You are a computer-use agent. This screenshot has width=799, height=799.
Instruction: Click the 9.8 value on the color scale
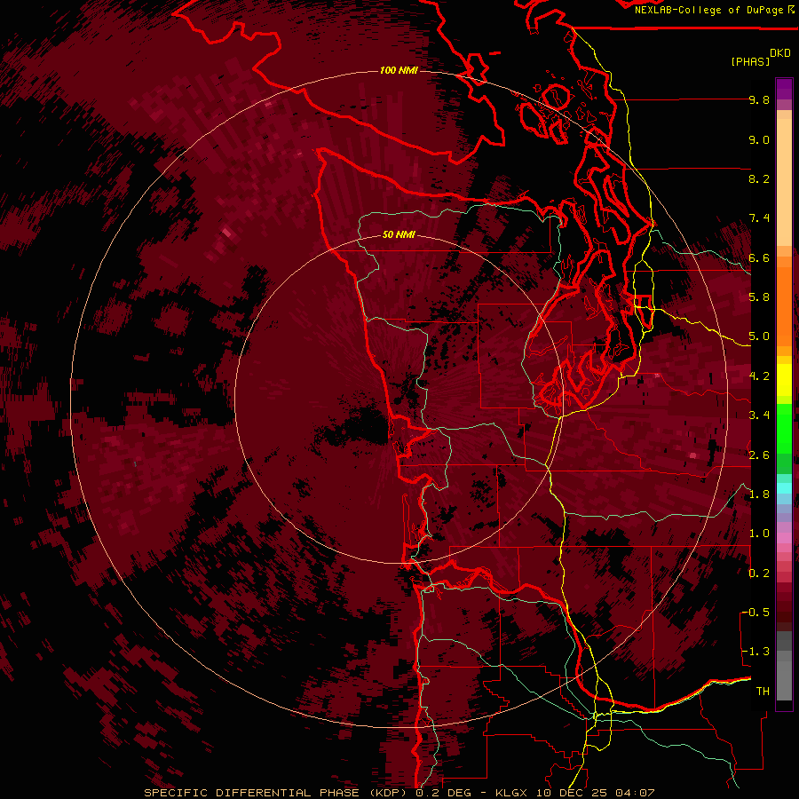pos(759,99)
